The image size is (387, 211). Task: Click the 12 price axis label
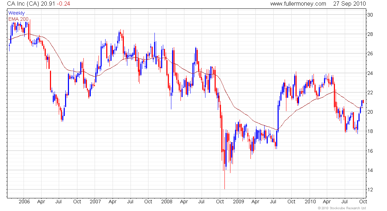pos(370,190)
